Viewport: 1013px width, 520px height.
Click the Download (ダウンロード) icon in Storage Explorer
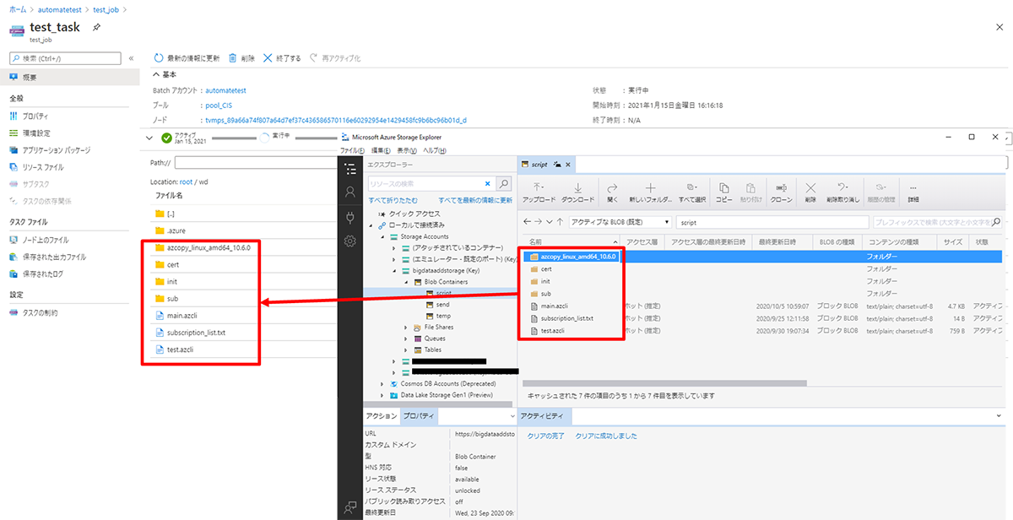tap(577, 192)
